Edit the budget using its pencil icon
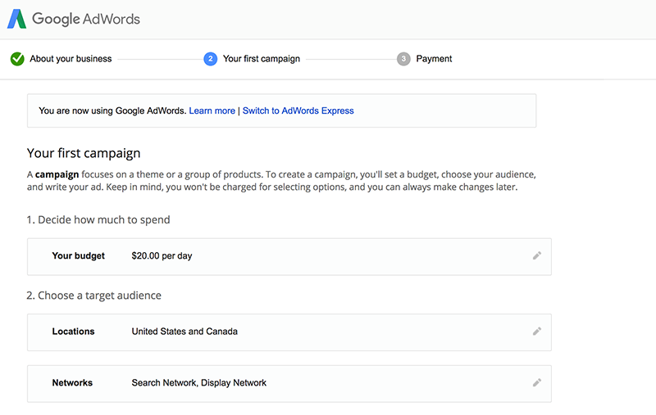The image size is (656, 415). pyautogui.click(x=537, y=255)
